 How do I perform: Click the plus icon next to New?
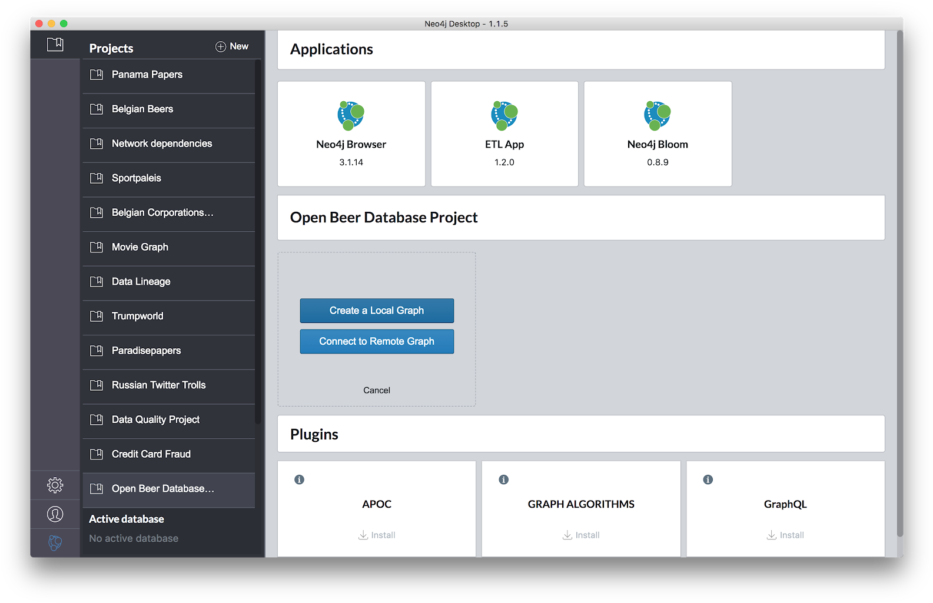click(221, 46)
